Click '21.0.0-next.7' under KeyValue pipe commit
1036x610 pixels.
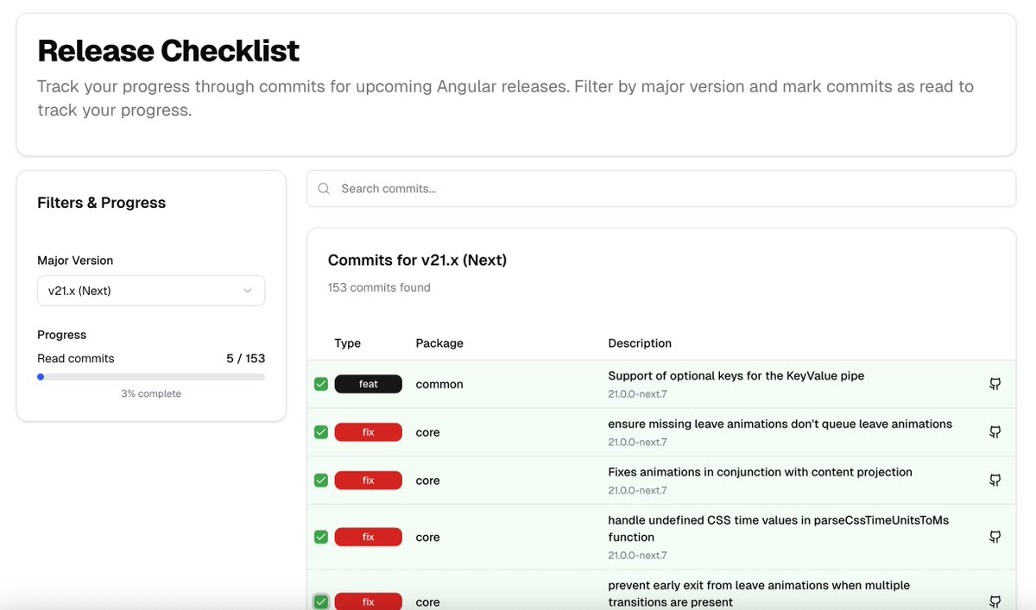pos(638,394)
